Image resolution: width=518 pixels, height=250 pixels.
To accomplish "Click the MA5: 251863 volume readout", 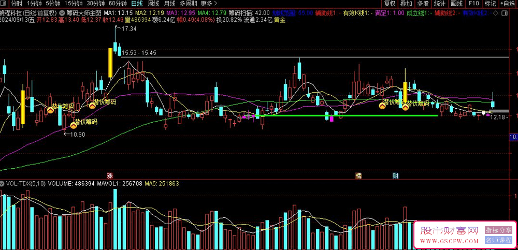I will coord(162,183).
